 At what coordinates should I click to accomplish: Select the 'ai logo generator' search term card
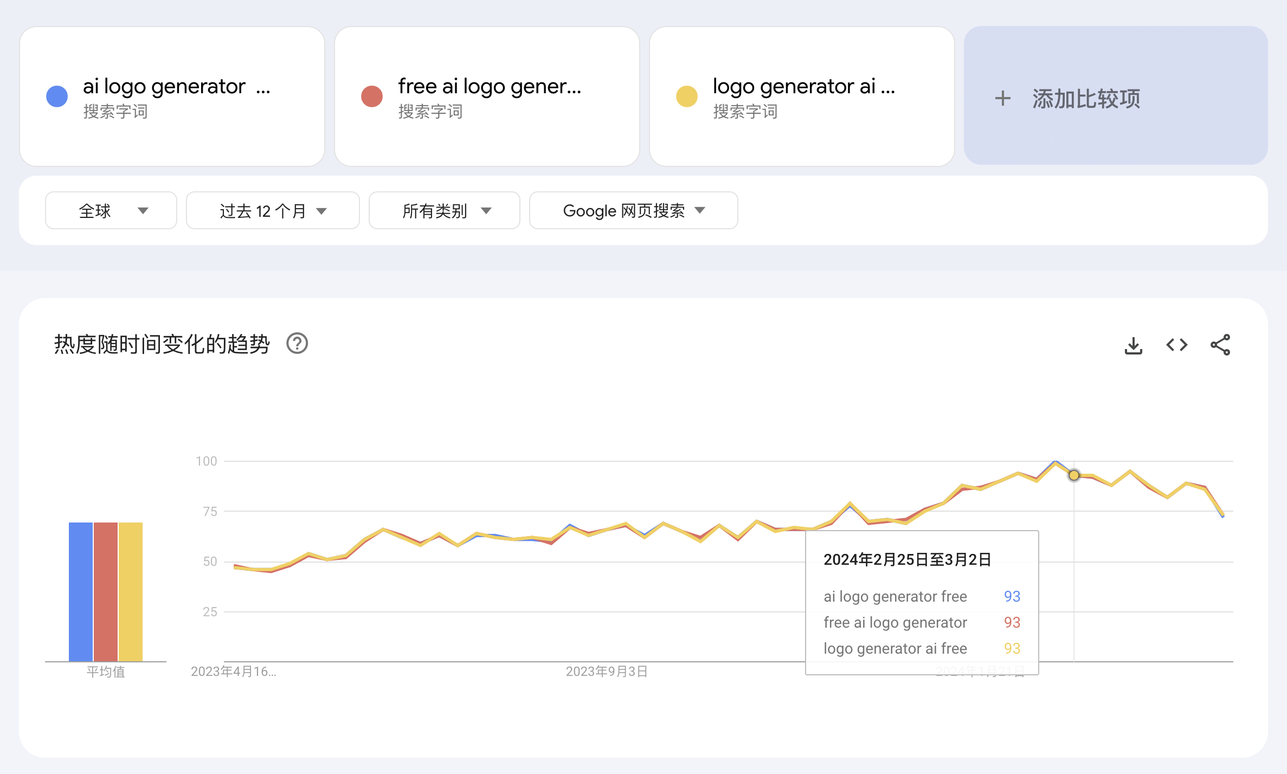coord(172,96)
